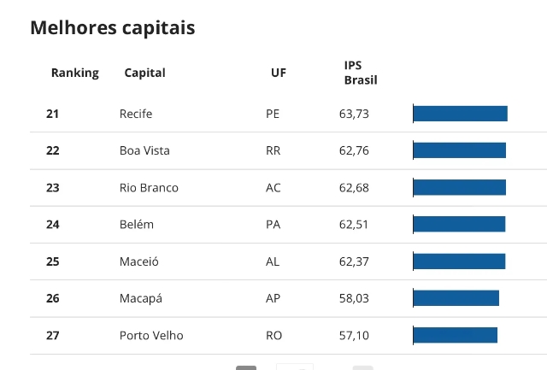The width and height of the screenshot is (547, 370).
Task: Click the Porto Velho capital name
Action: (x=151, y=335)
